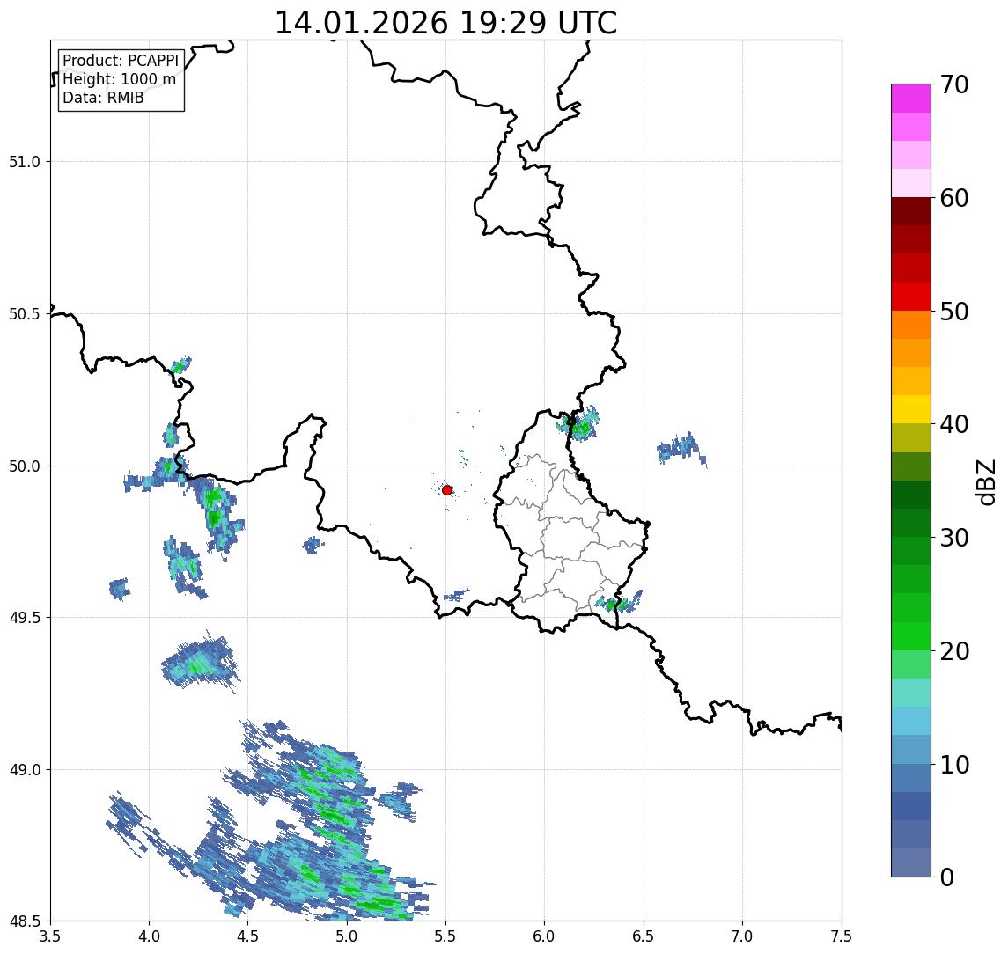The width and height of the screenshot is (1008, 954).
Task: Click the yellow colorbar segment just above 40
Action: coord(911,409)
